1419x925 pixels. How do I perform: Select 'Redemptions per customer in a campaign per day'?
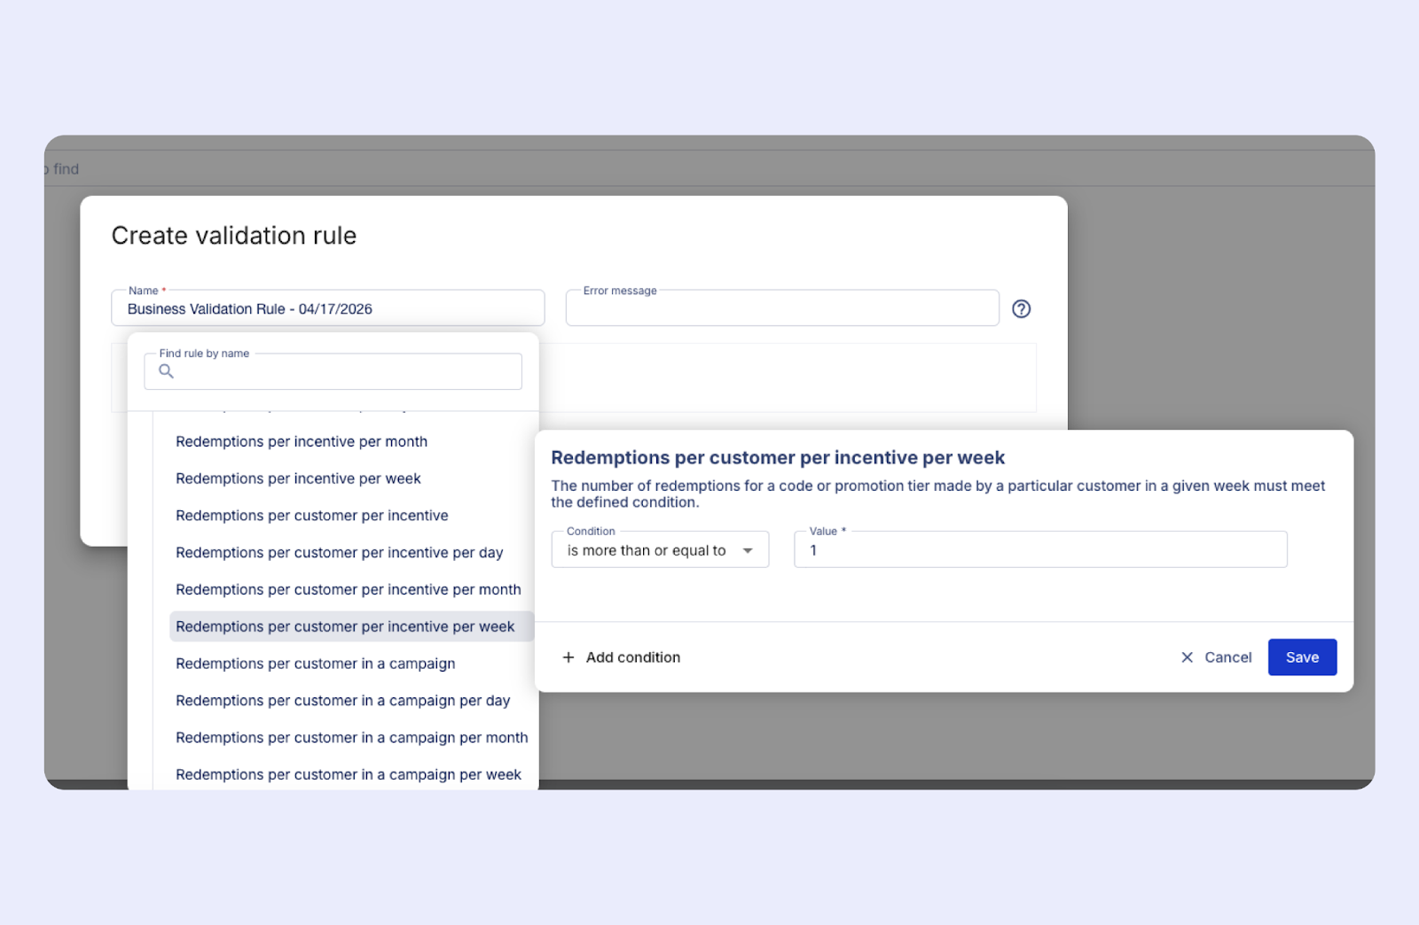[x=343, y=700]
